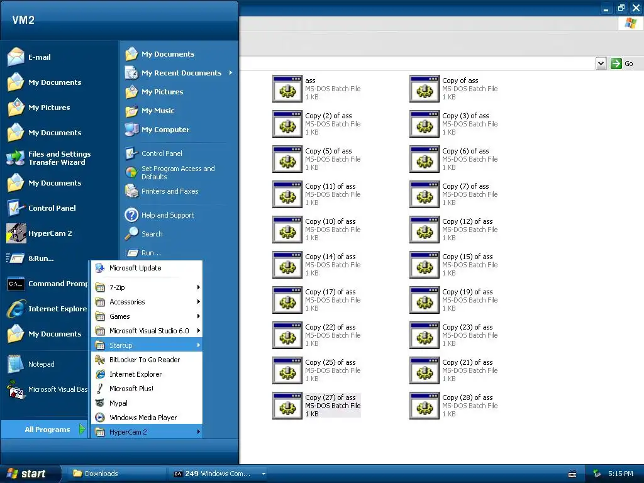Select Copy (28) of ass batch file
The image size is (644, 483).
[x=453, y=406]
